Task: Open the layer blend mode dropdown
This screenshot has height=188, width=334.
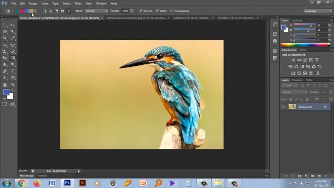Action: click(294, 92)
